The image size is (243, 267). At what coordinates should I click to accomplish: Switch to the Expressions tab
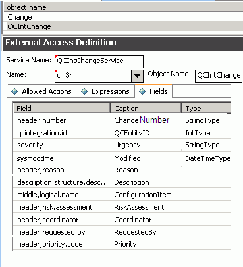coord(105,91)
